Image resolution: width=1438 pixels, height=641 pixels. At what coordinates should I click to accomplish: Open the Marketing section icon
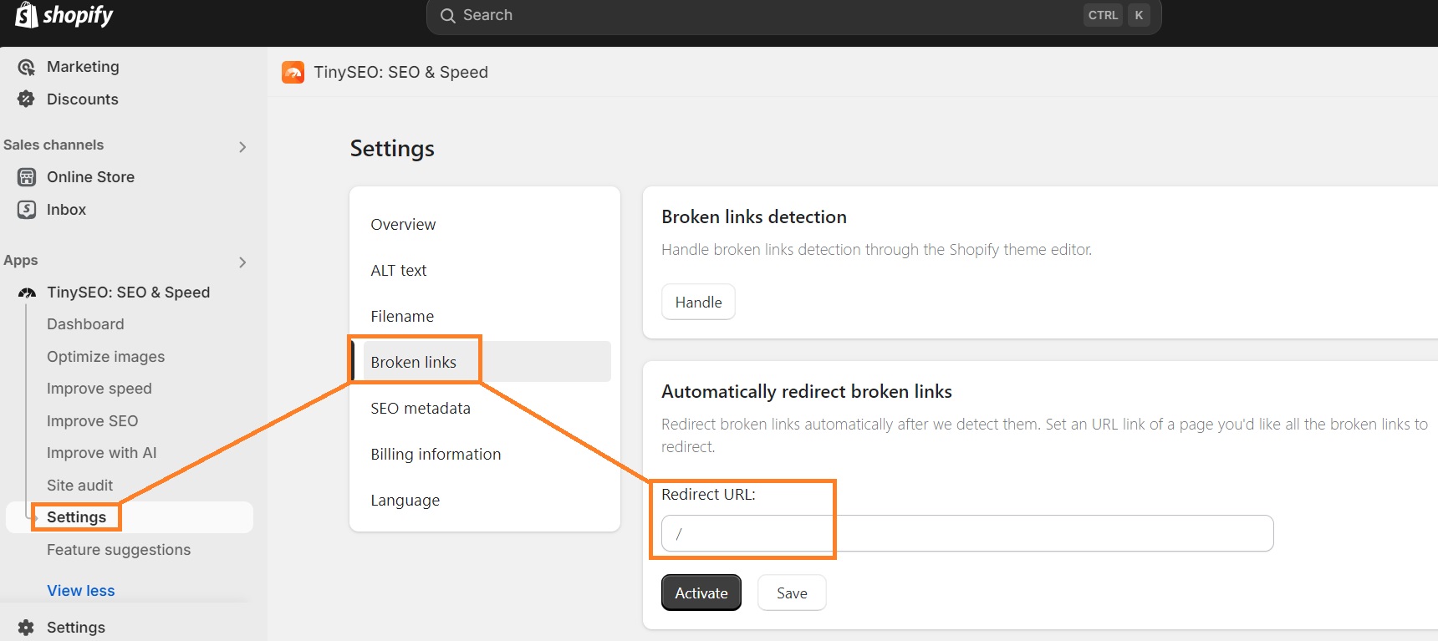(25, 66)
